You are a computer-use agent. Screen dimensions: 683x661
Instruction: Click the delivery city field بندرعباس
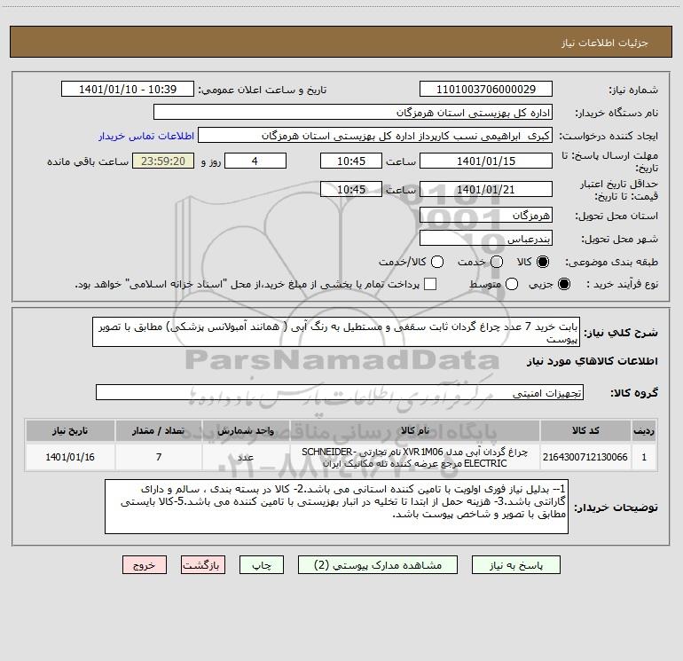click(486, 238)
